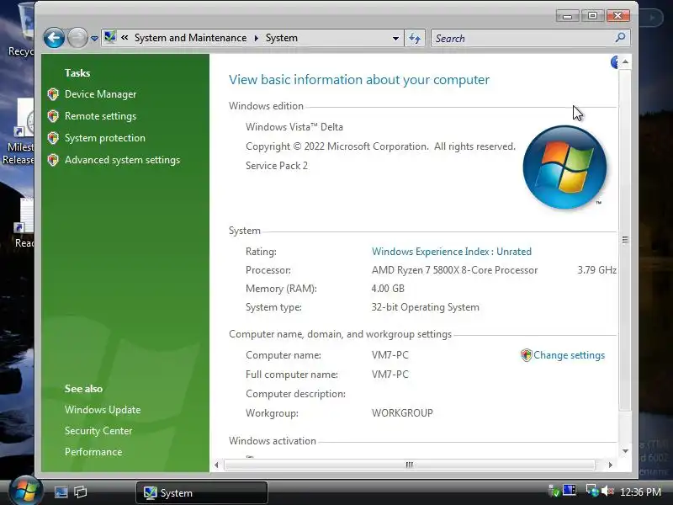
Task: Click the Windows Vista logo image
Action: 564,167
